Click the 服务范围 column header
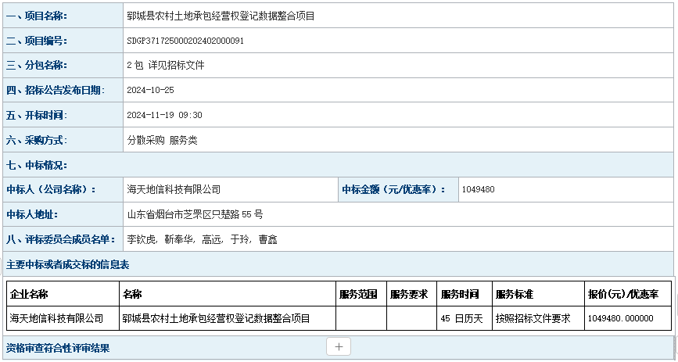678x362 pixels. [x=358, y=295]
